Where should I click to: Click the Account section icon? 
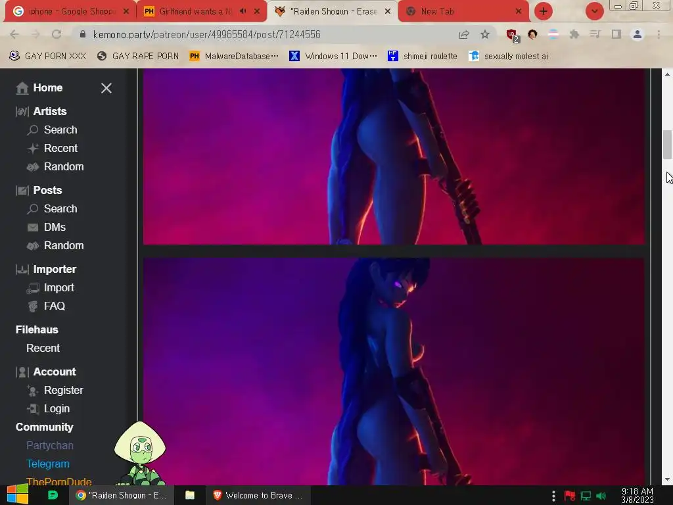[22, 372]
